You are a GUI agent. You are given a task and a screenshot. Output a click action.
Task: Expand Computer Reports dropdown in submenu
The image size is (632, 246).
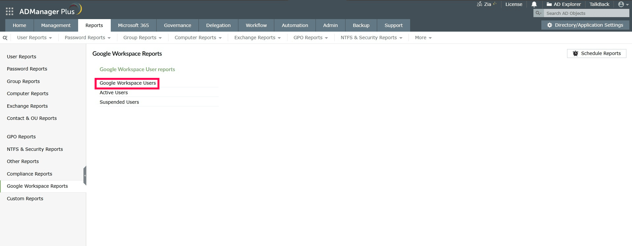point(198,38)
